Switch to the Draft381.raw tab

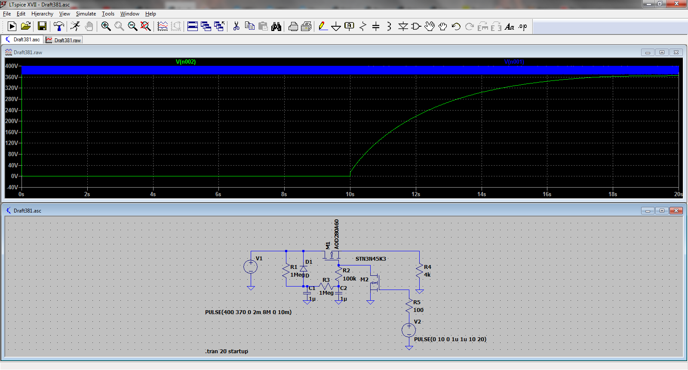(64, 40)
